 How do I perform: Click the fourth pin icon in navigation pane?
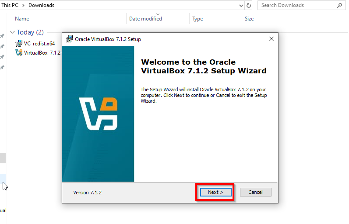(x=2, y=67)
